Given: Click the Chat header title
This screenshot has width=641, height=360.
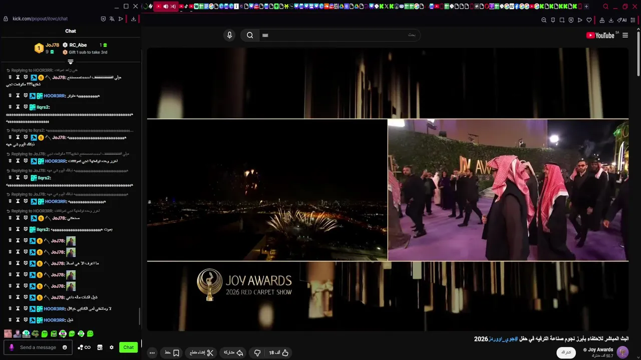Looking at the screenshot, I should pyautogui.click(x=71, y=31).
